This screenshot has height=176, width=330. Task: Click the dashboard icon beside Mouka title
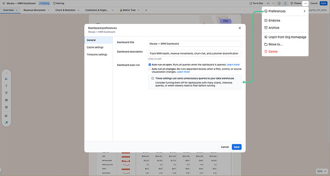coord(3,3)
